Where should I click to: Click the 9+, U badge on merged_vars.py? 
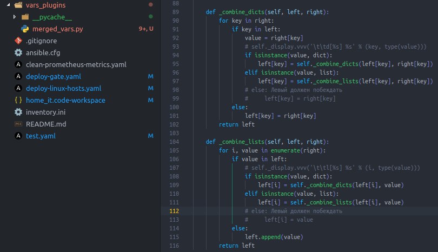(x=146, y=29)
